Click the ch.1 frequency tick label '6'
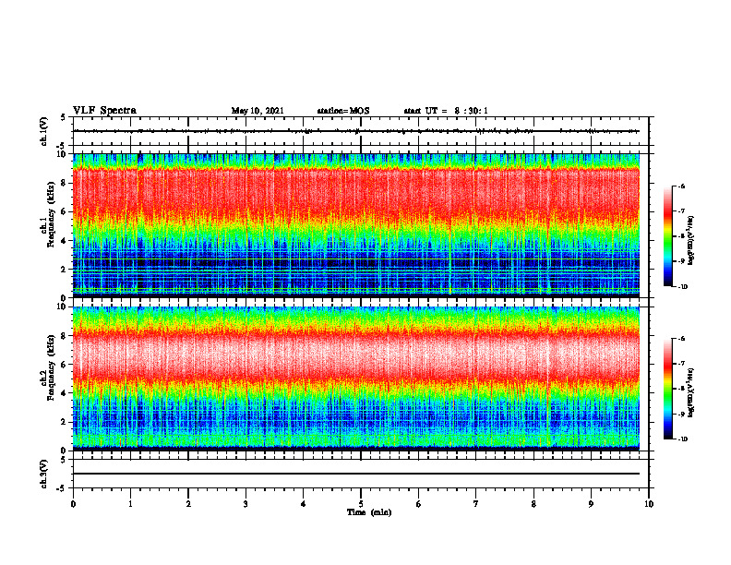This screenshot has height=565, width=731. coord(65,211)
